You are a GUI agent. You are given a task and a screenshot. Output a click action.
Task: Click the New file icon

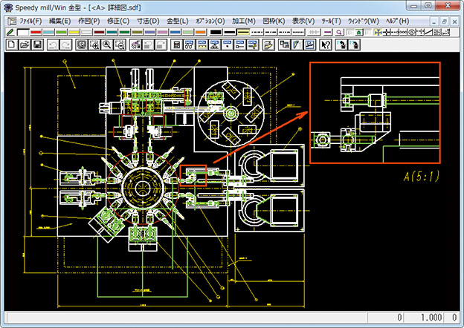coord(11,45)
